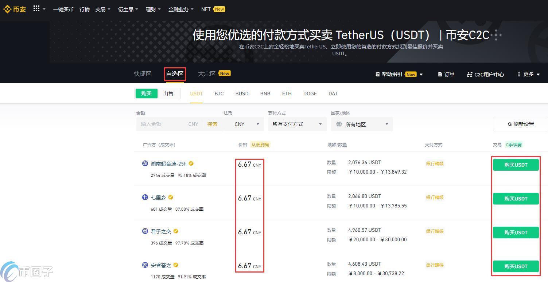Click verified badge next to 安者奋之

tap(176, 265)
